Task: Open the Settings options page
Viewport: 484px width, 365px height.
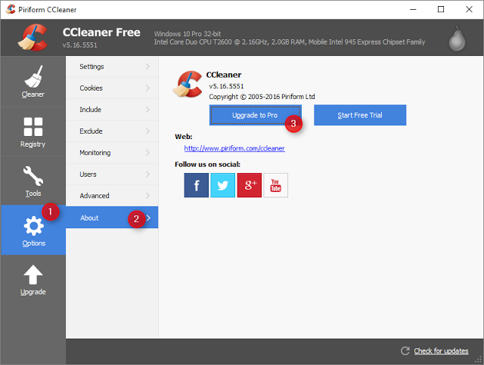Action: point(112,67)
